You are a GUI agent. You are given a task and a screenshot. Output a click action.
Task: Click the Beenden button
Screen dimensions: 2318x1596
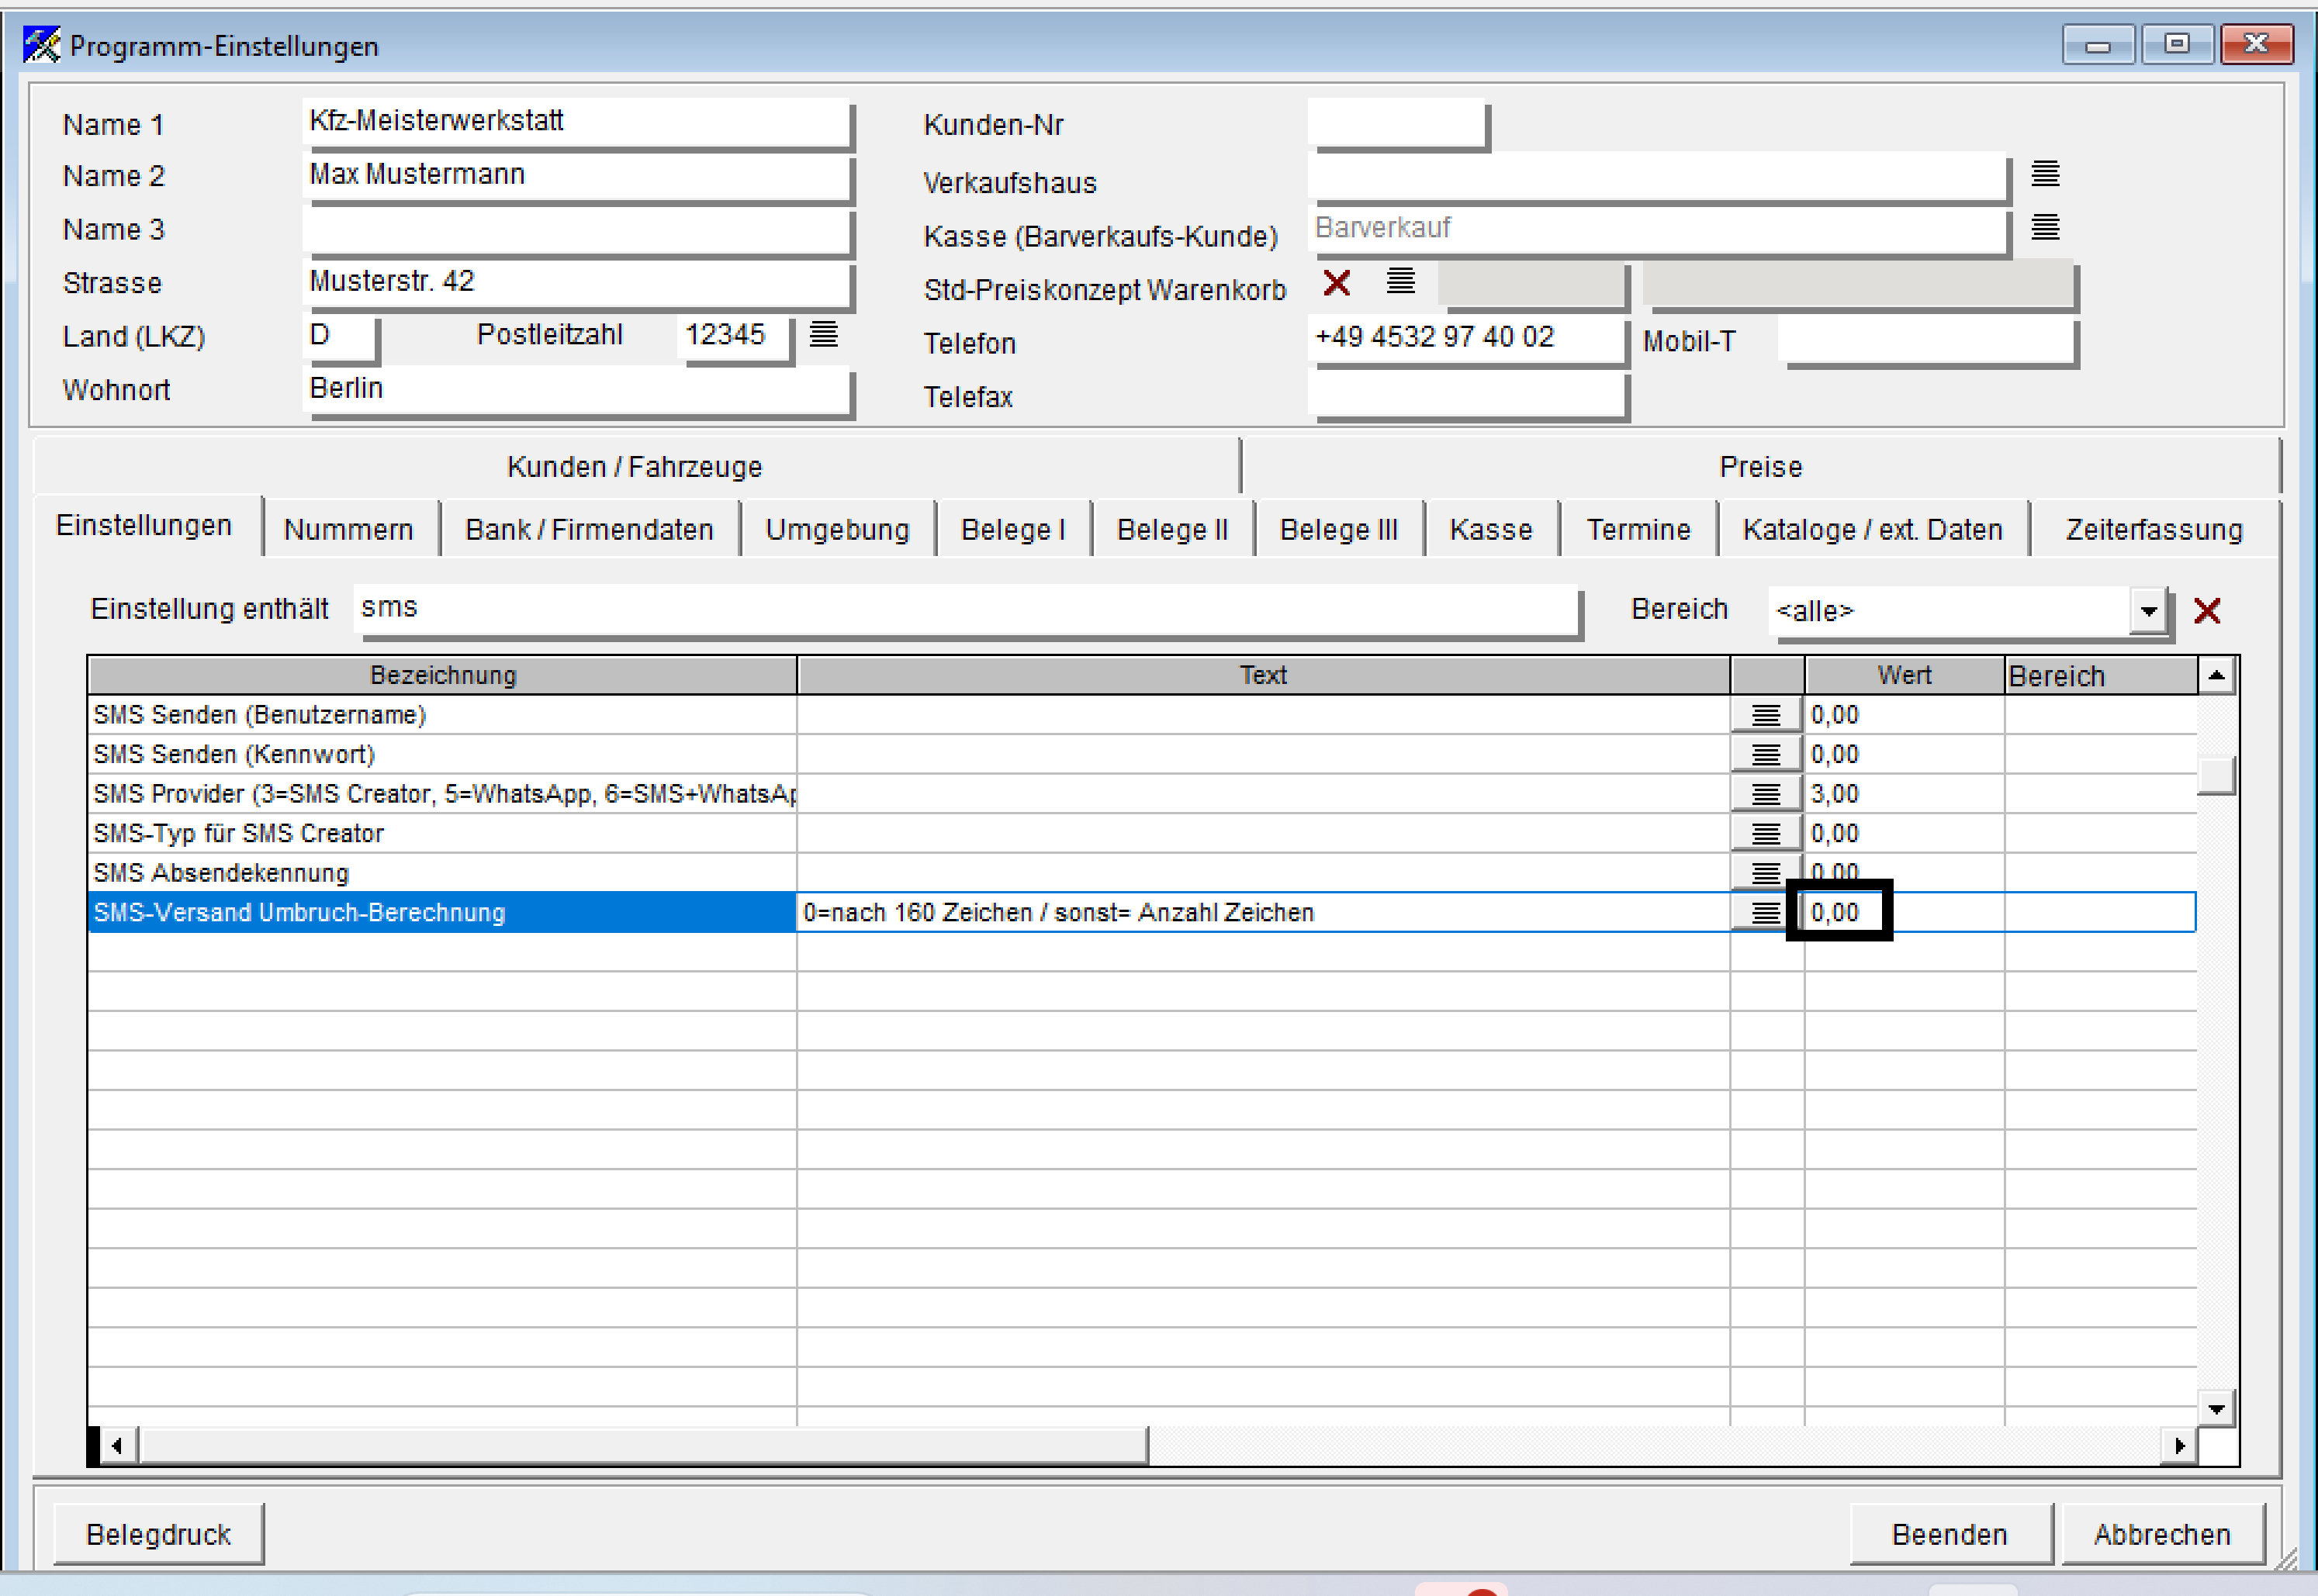coord(1949,1534)
